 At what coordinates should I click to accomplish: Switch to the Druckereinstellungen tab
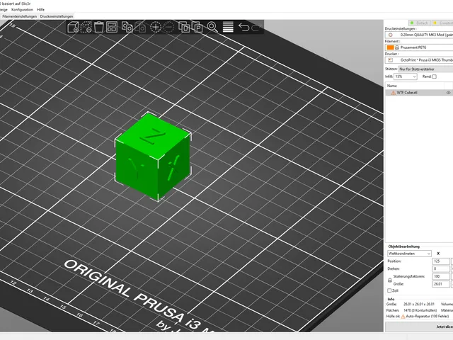(57, 16)
